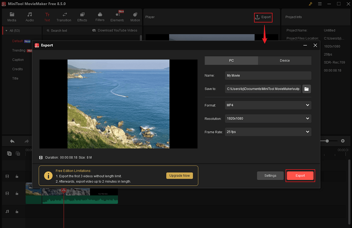
Task: Open the Media import panel
Action: [12, 16]
